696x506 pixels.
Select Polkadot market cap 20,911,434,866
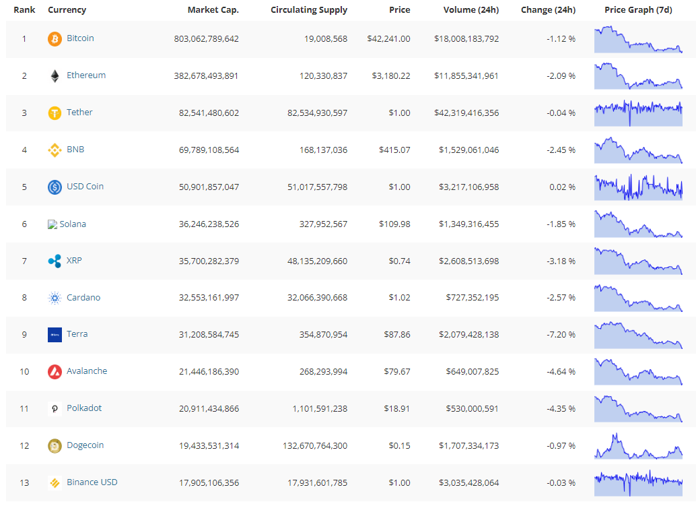point(209,409)
